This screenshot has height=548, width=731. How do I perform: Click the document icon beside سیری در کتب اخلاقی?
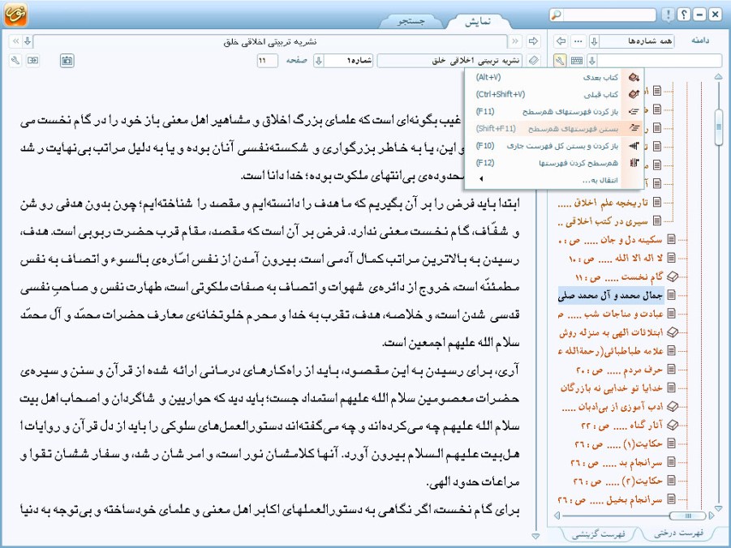coord(657,220)
